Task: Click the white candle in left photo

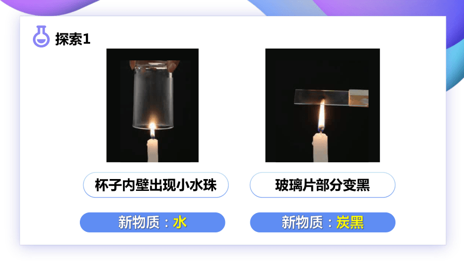Action: pyautogui.click(x=152, y=150)
